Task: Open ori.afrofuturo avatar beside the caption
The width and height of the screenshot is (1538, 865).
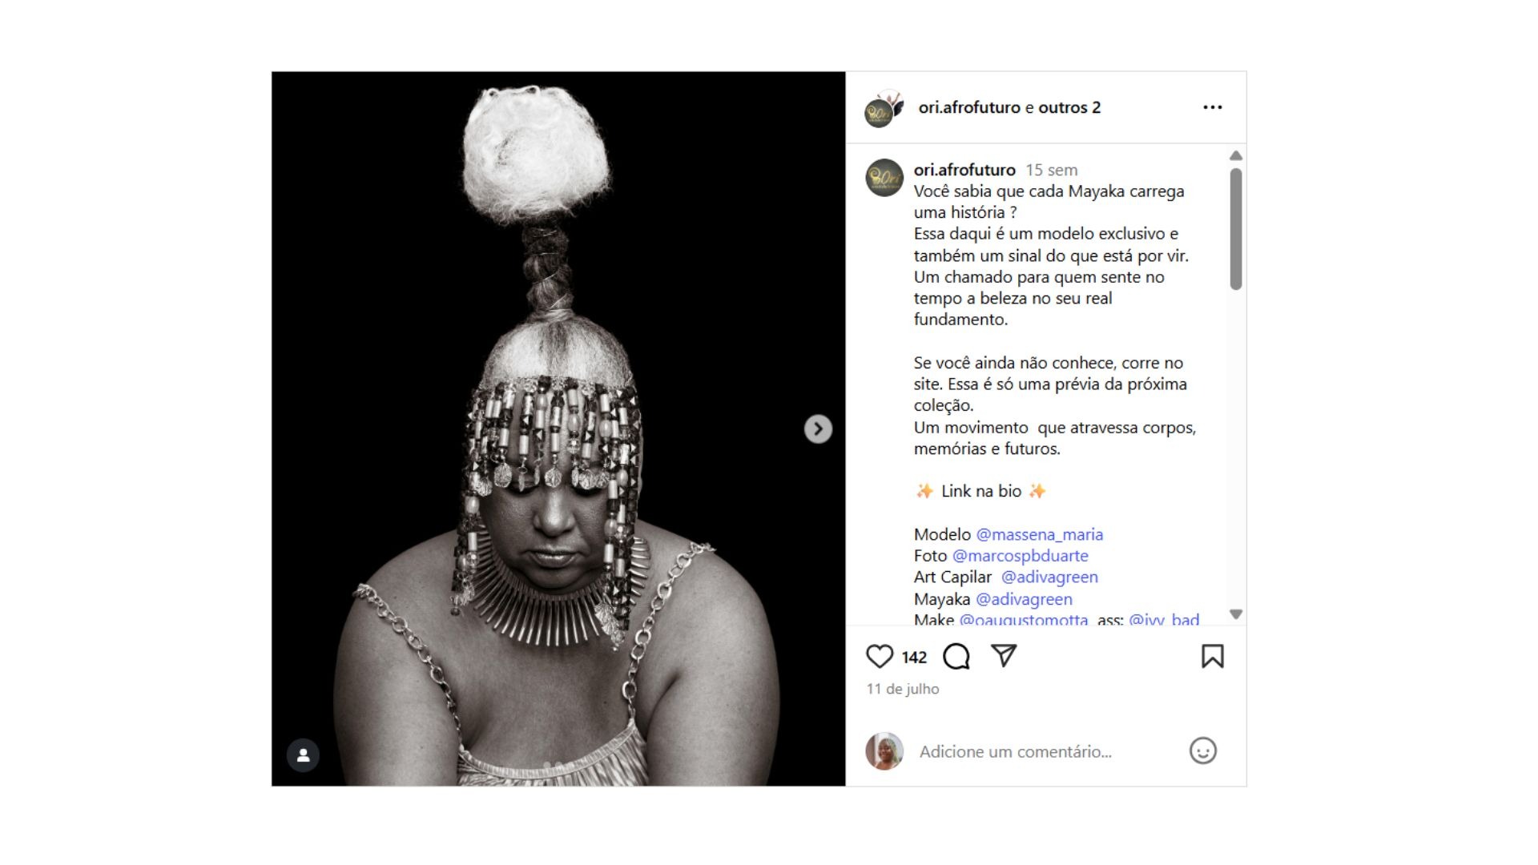Action: coord(884,178)
